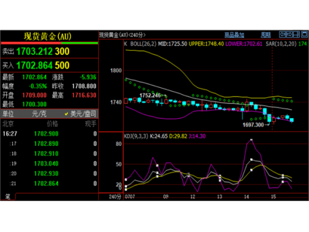Click the 1752.246 high price marker

point(150,95)
